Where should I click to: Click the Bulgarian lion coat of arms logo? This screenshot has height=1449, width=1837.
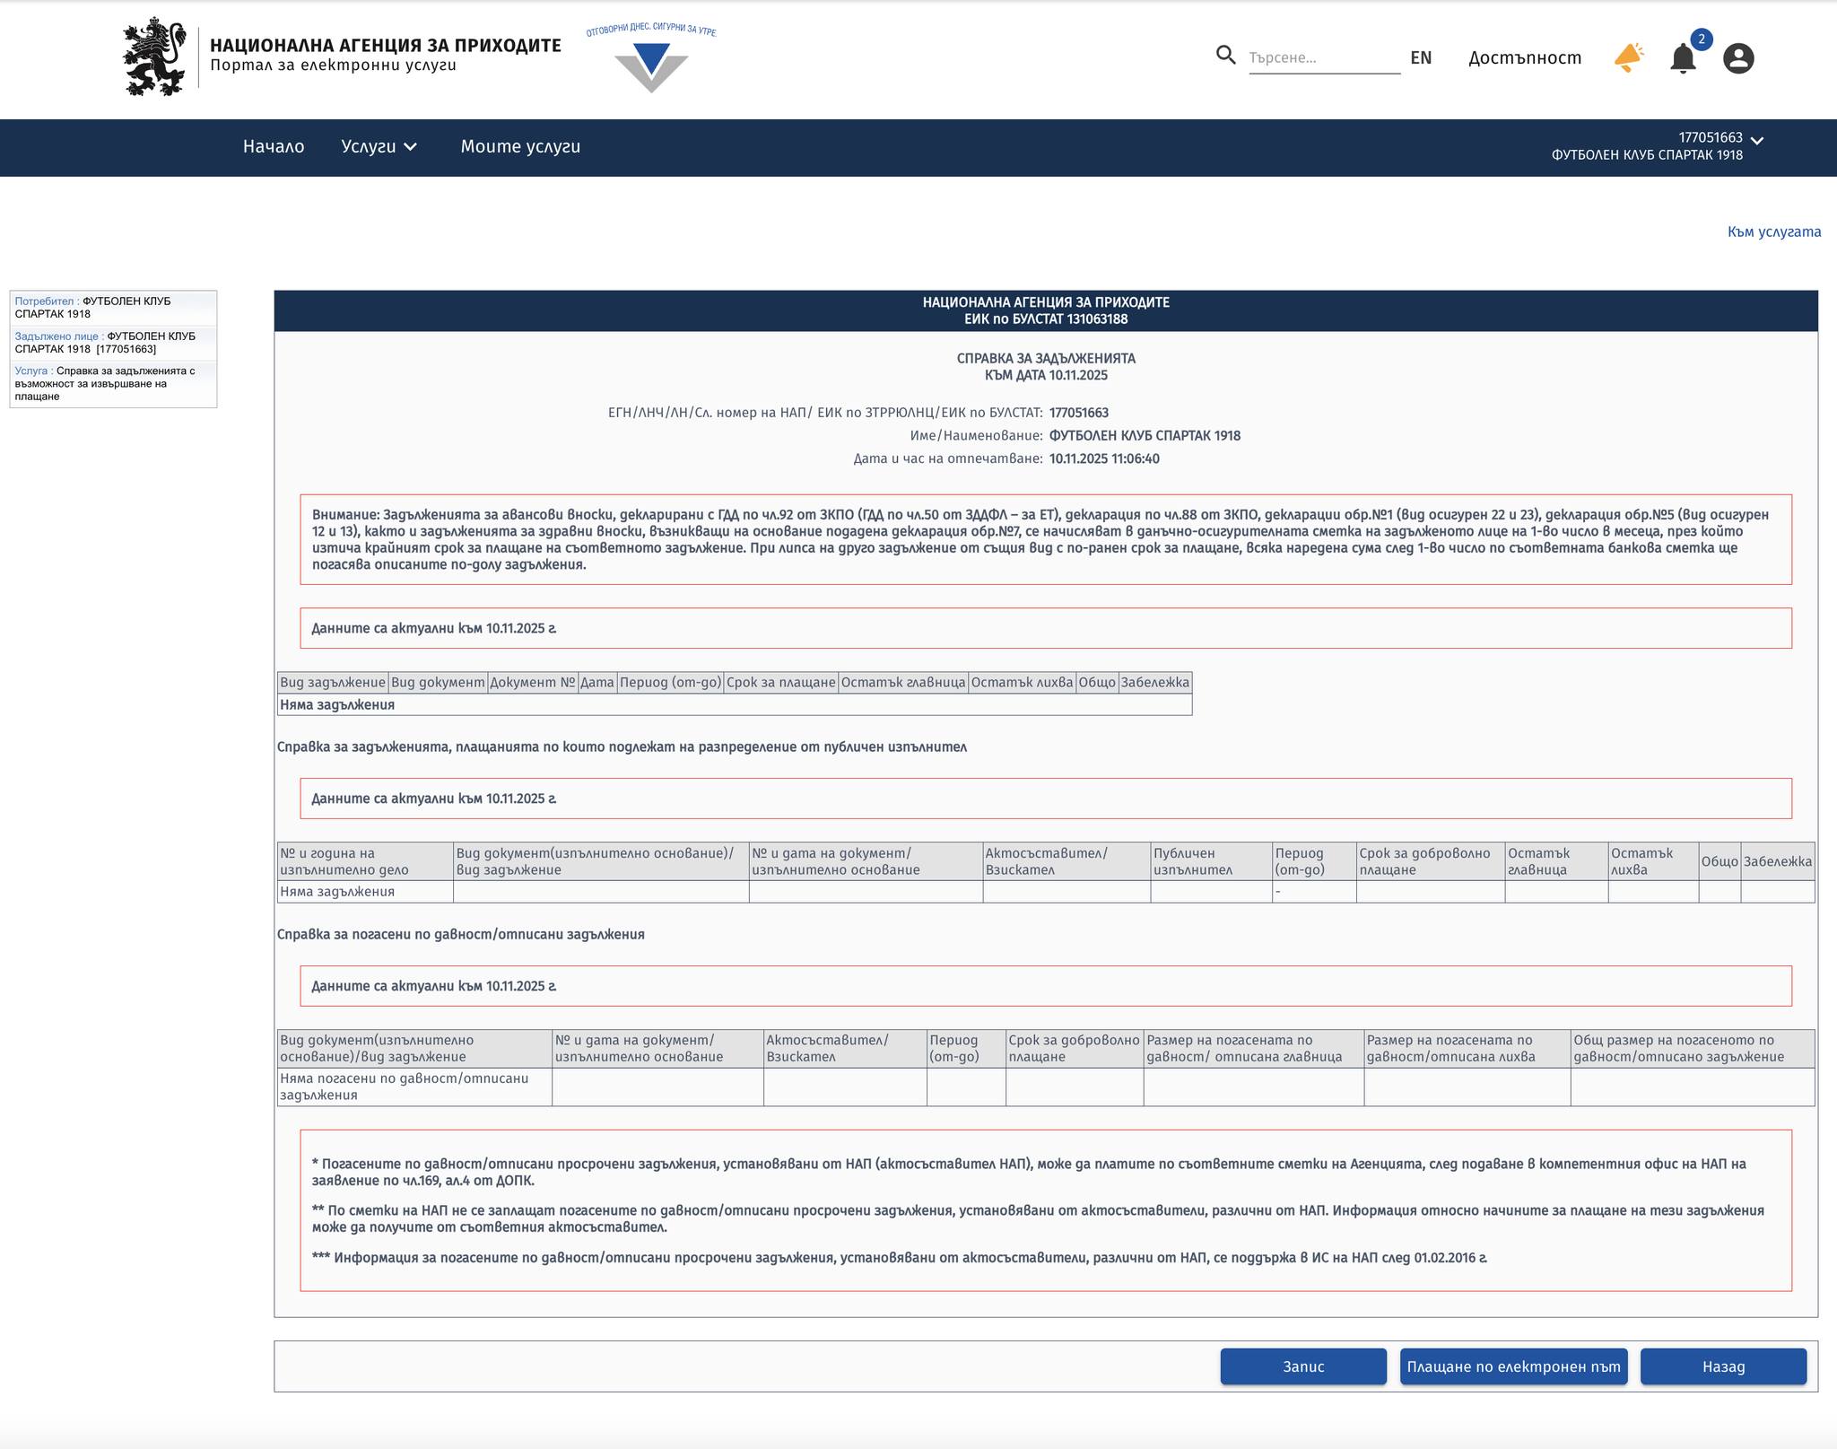(x=155, y=57)
